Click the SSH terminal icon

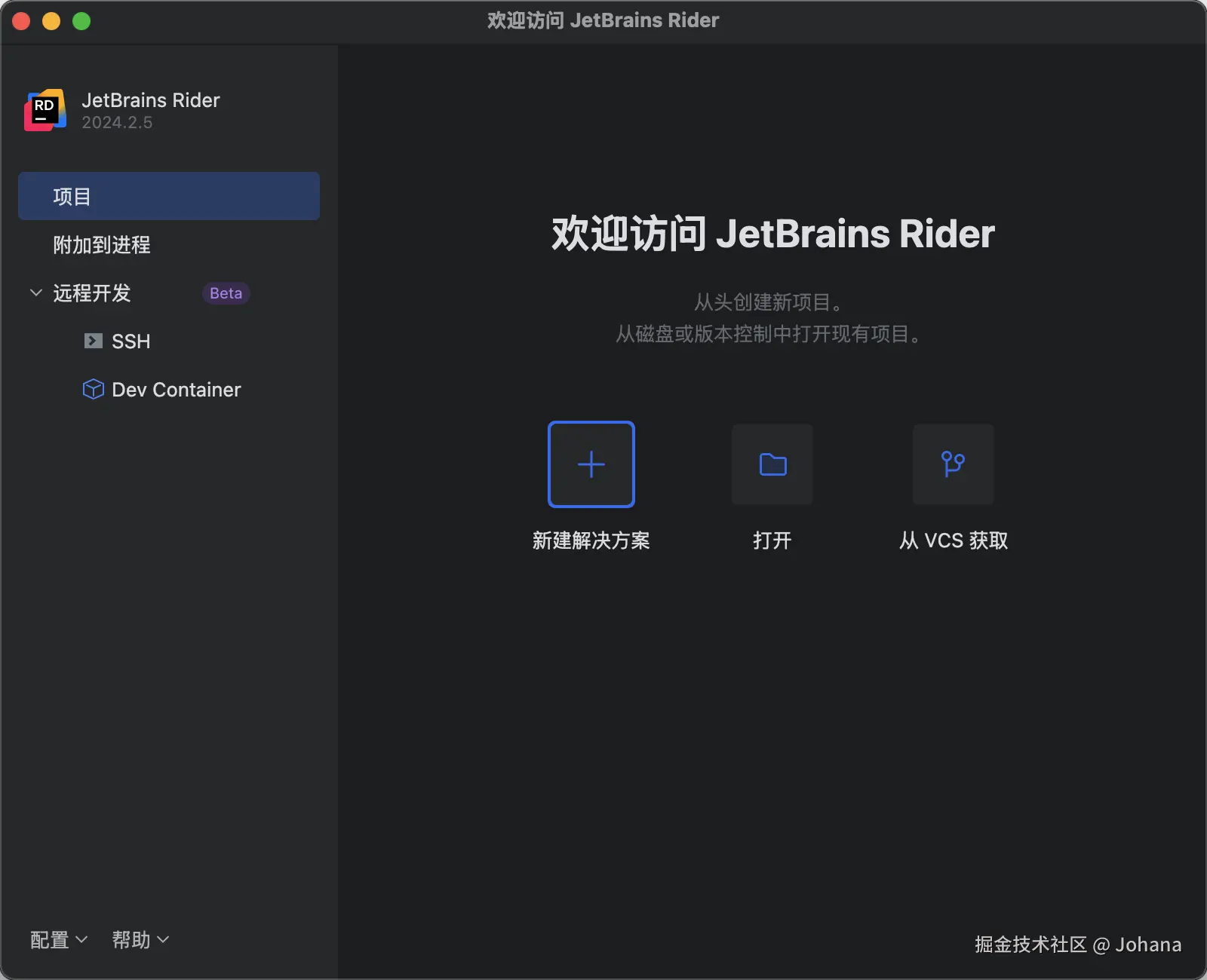click(x=94, y=341)
